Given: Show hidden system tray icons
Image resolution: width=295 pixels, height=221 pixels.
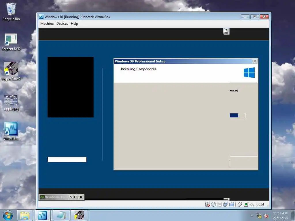Looking at the screenshot, I should pos(252,216).
